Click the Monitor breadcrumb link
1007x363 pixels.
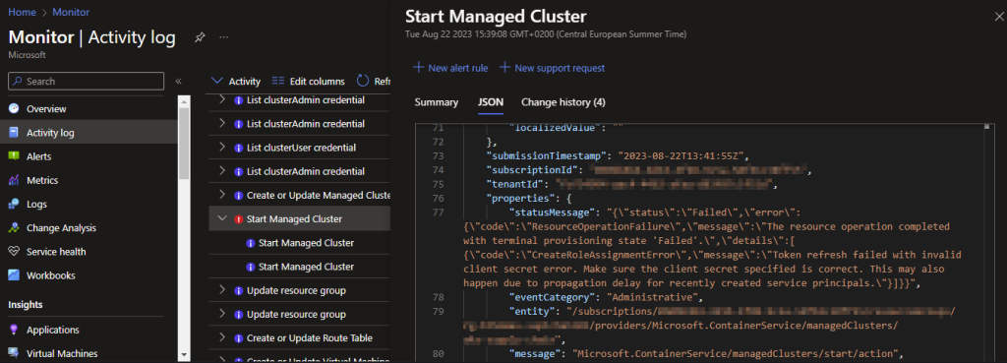[x=70, y=12]
